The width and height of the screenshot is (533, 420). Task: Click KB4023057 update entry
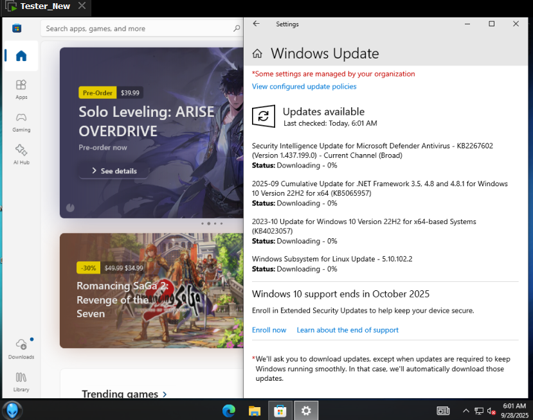point(364,231)
